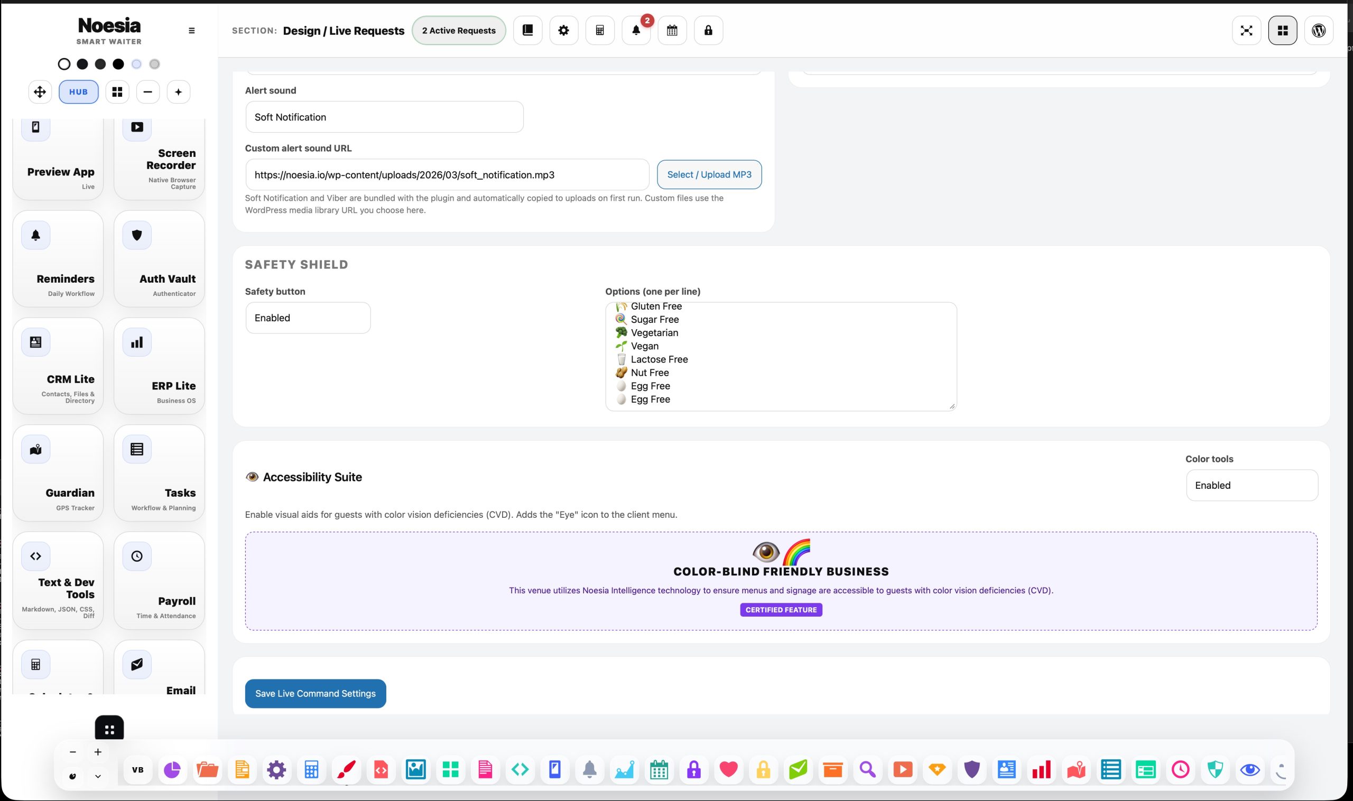Click the purple pie chart dock icon

(x=172, y=770)
